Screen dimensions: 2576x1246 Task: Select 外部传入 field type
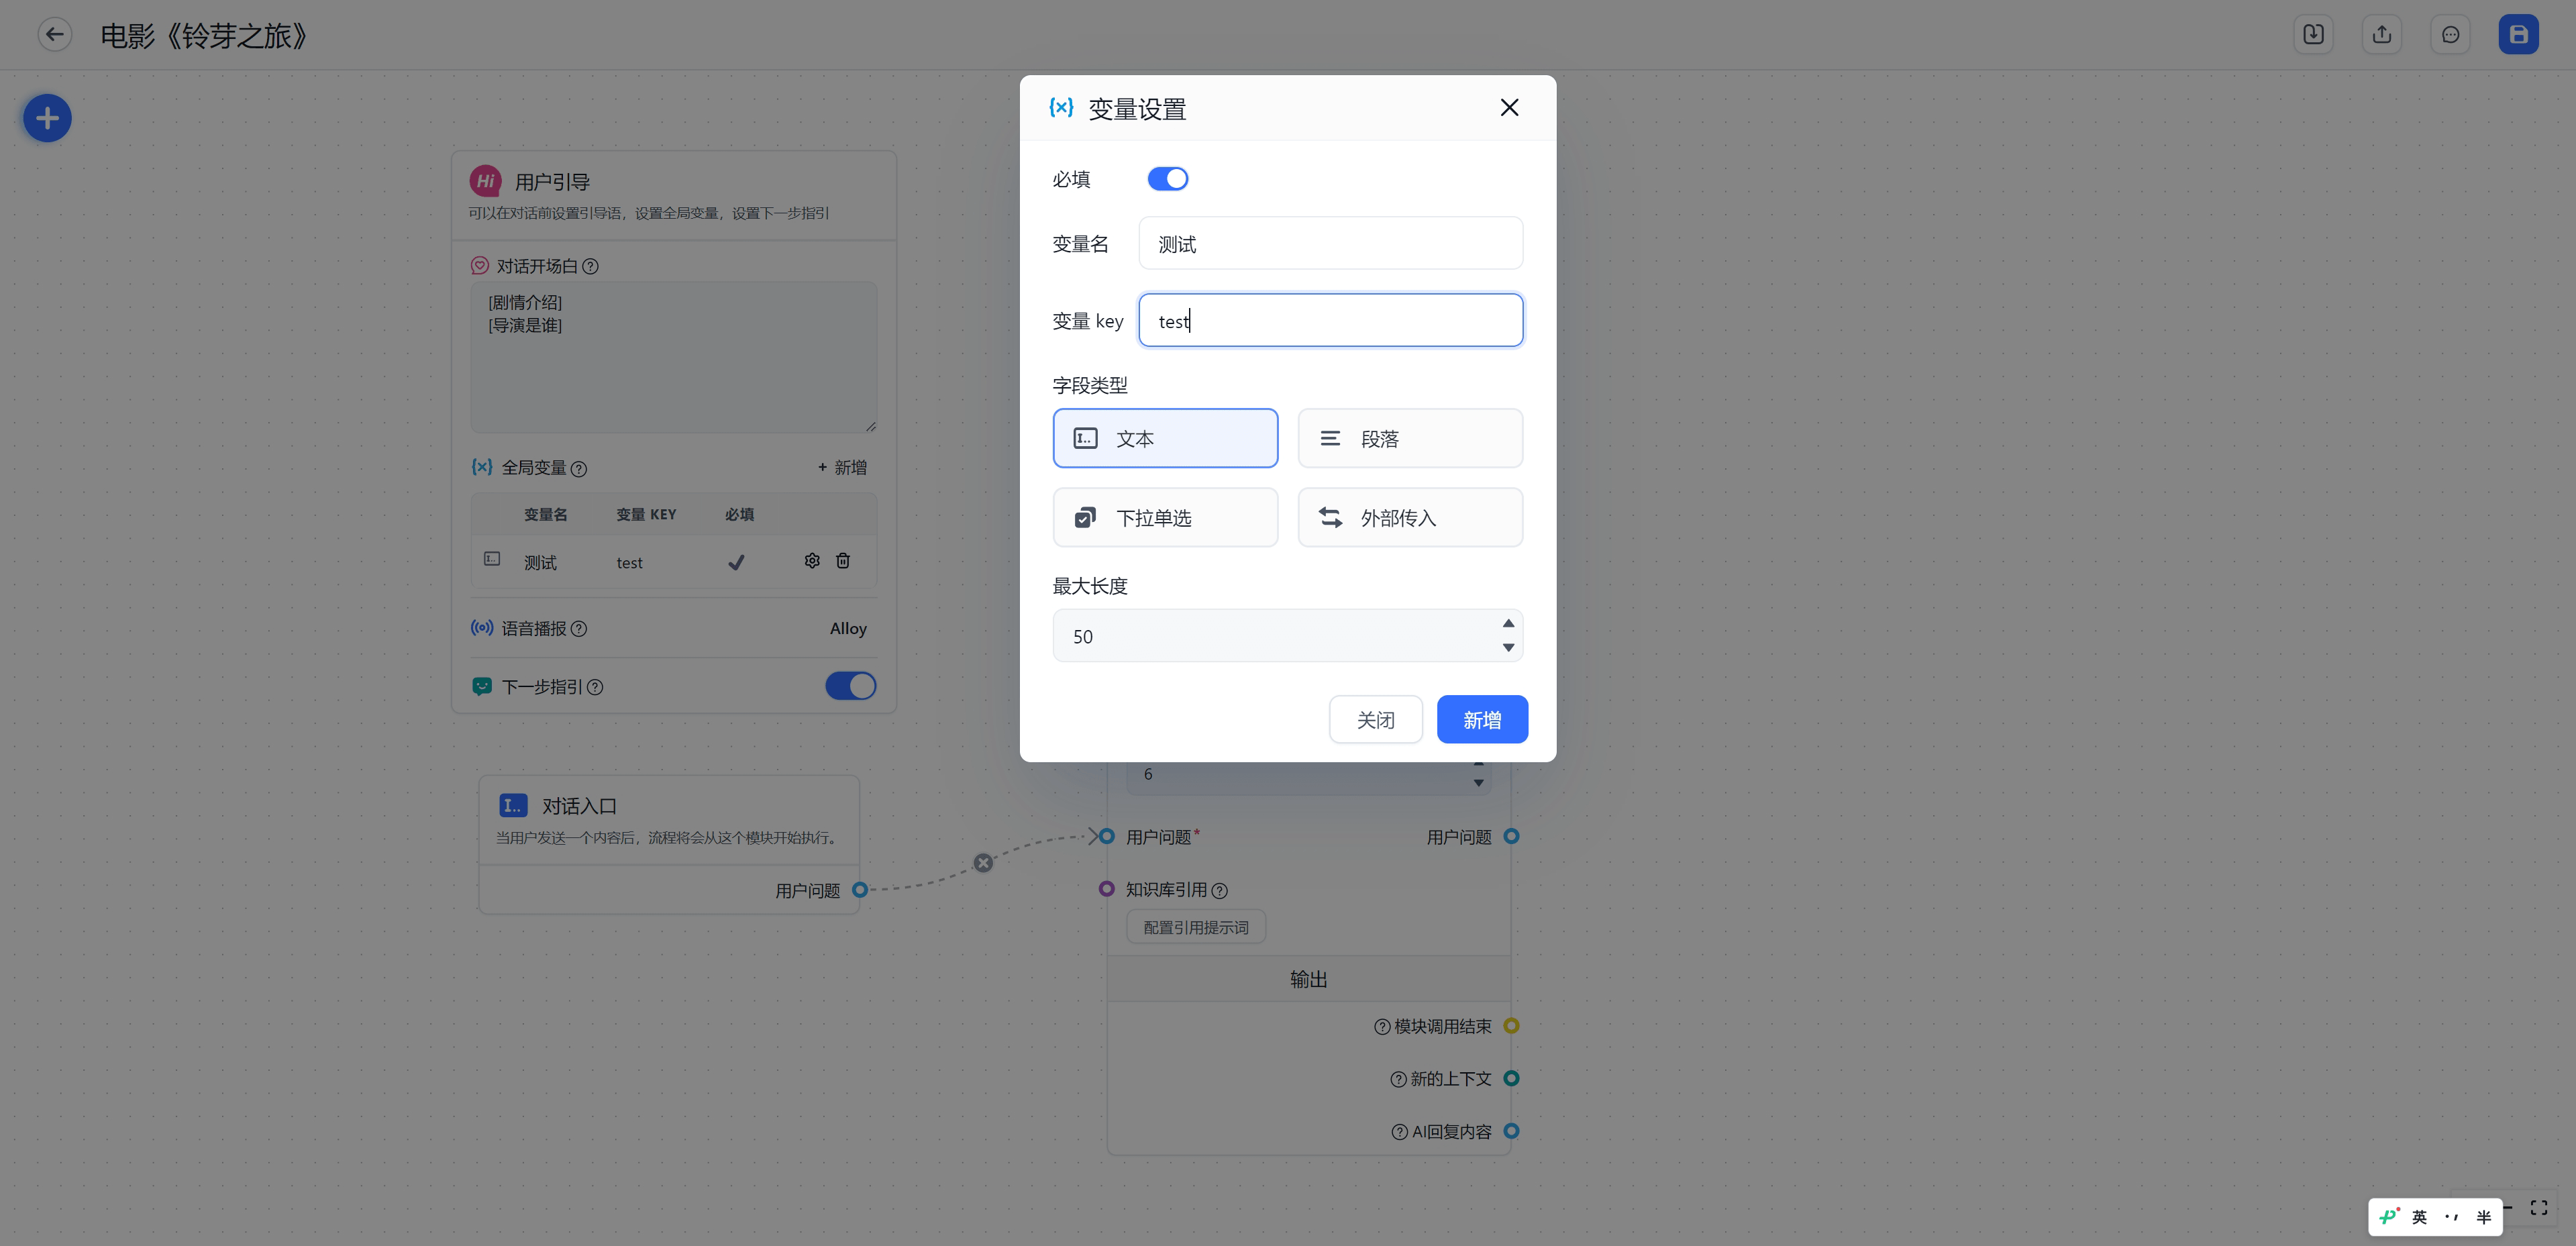[x=1410, y=517]
